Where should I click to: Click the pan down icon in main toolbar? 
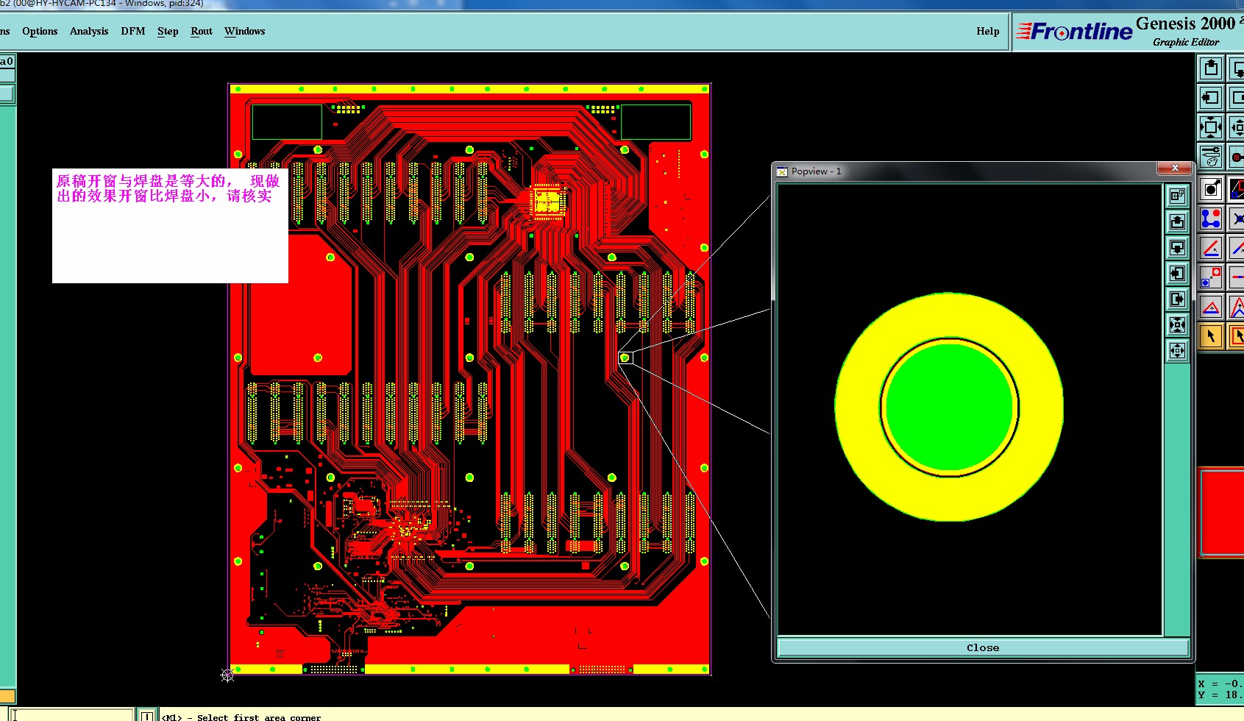[1237, 68]
